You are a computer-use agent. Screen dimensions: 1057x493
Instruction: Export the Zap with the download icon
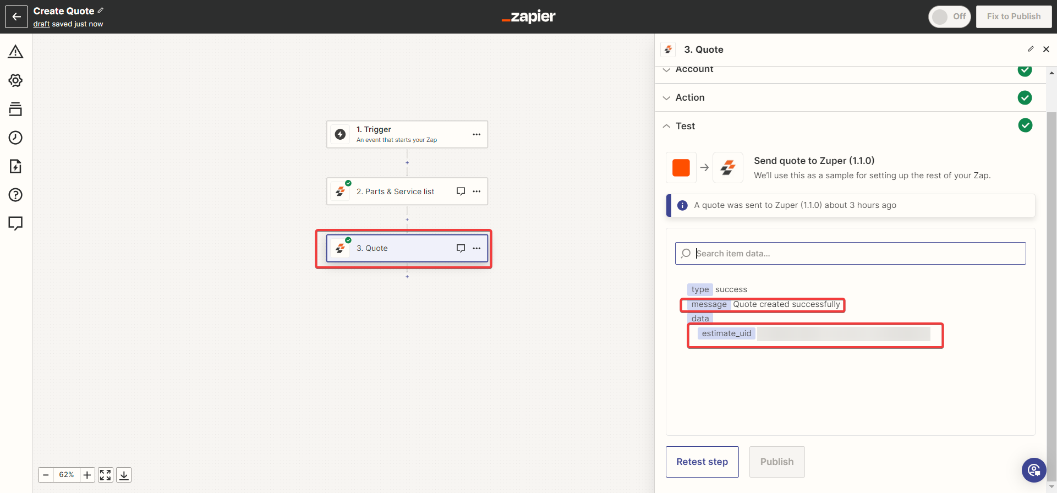click(124, 475)
